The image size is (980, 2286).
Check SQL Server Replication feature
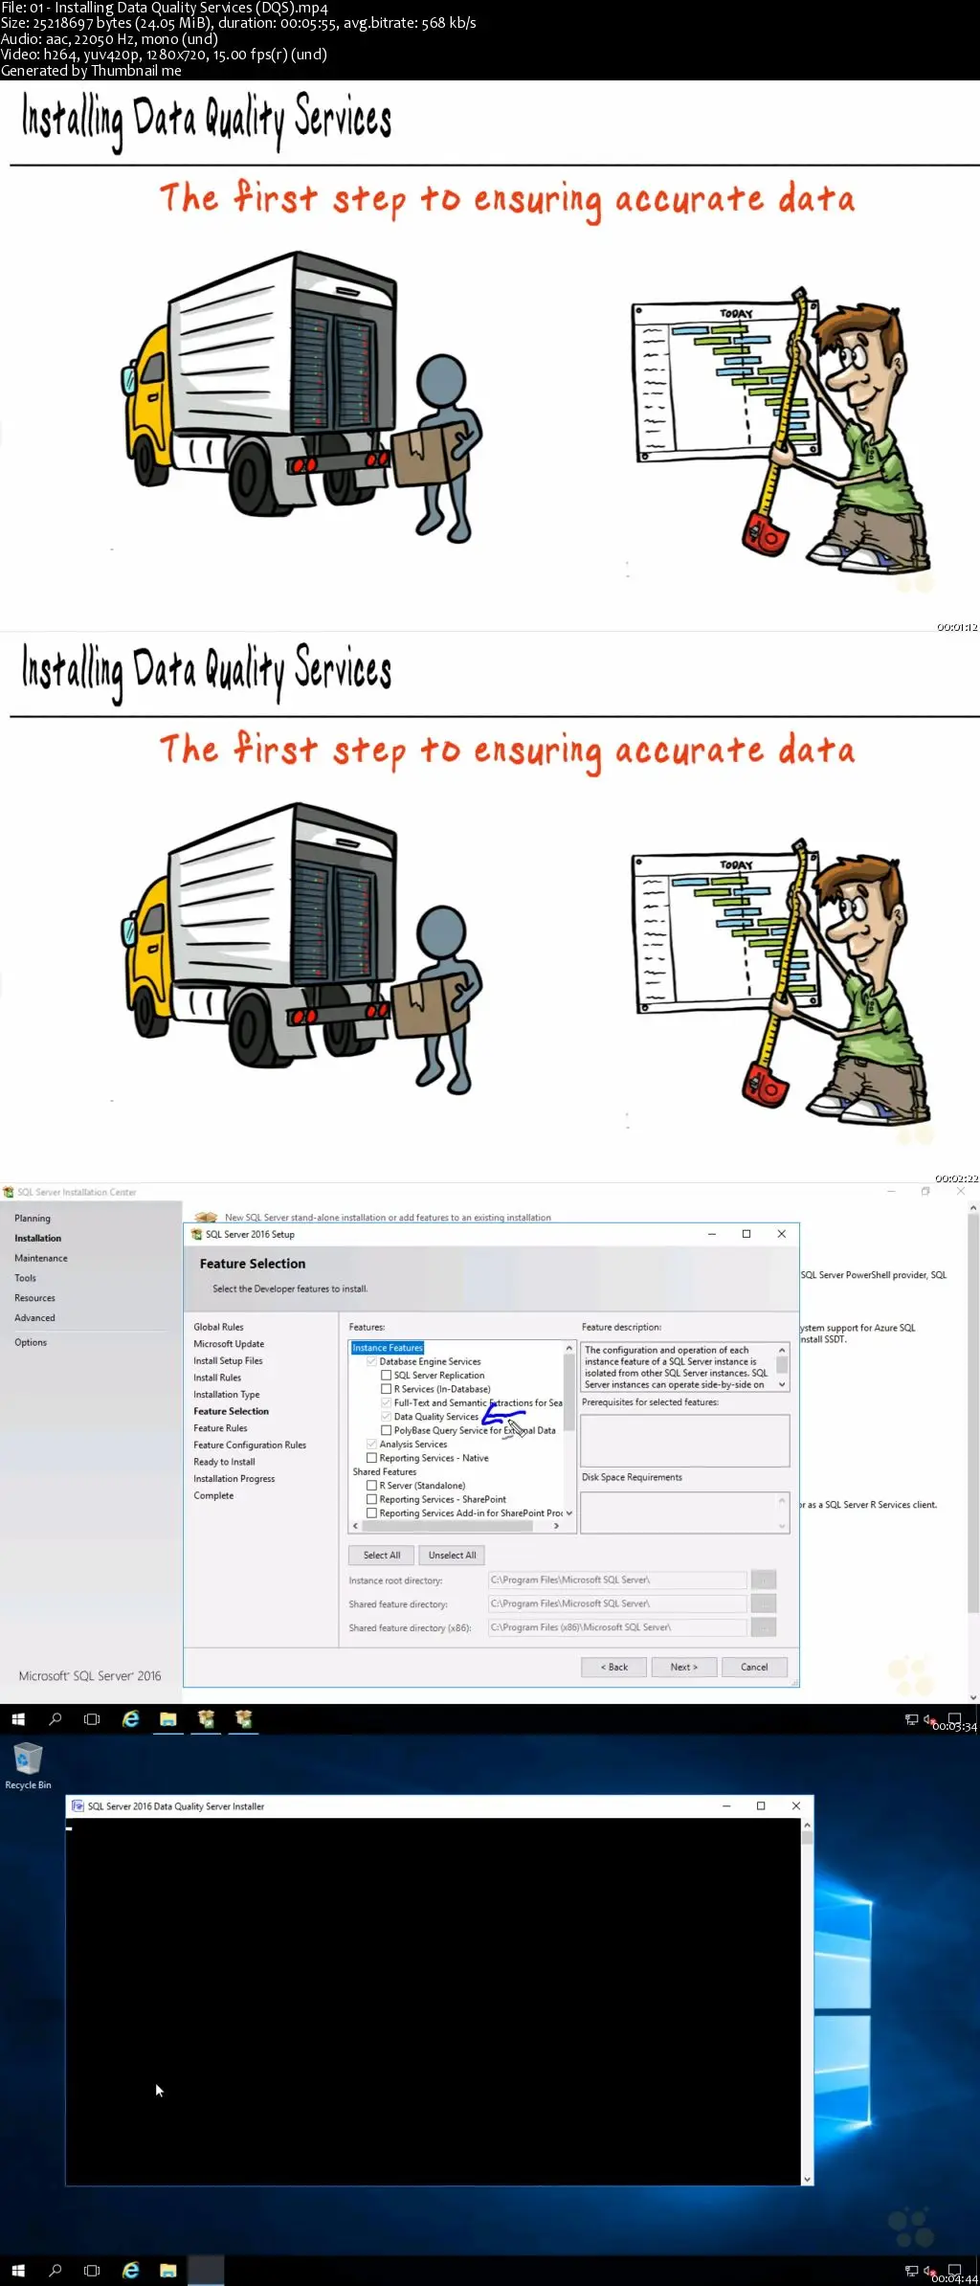point(386,1375)
